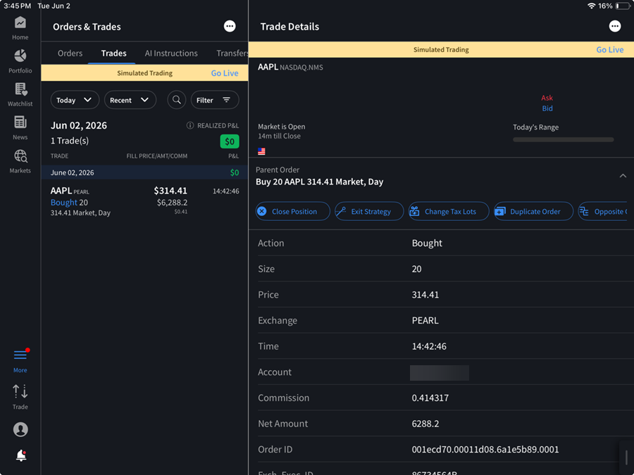Click the Net Amount value 6288.2

click(425, 424)
